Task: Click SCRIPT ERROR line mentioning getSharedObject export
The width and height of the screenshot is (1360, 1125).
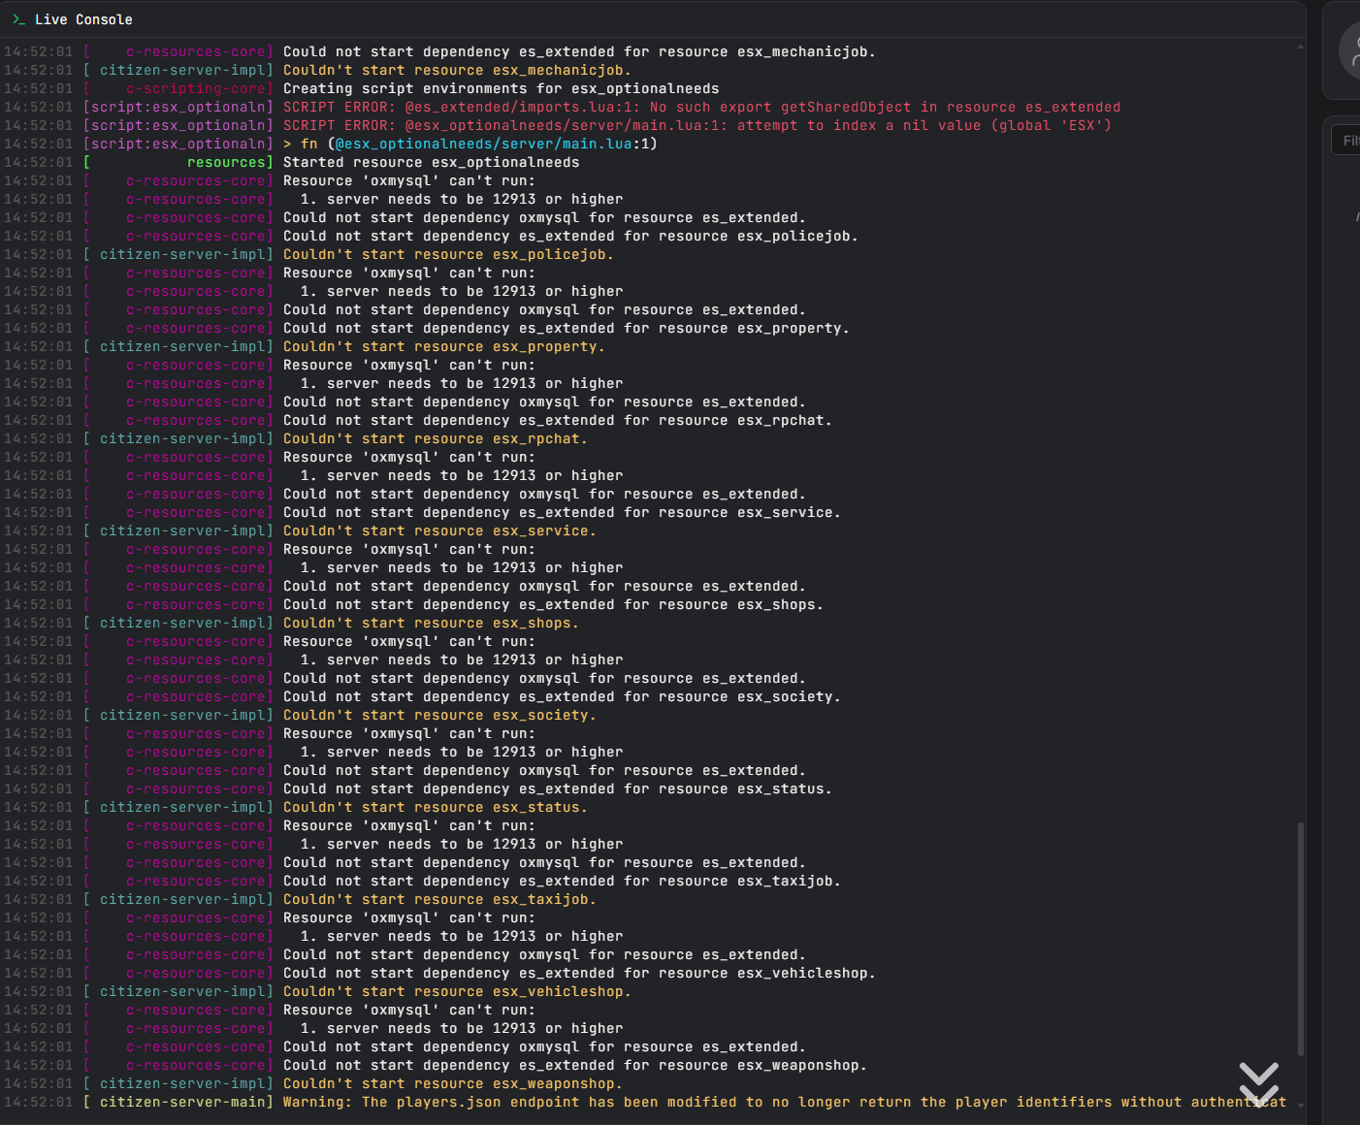Action: [701, 107]
